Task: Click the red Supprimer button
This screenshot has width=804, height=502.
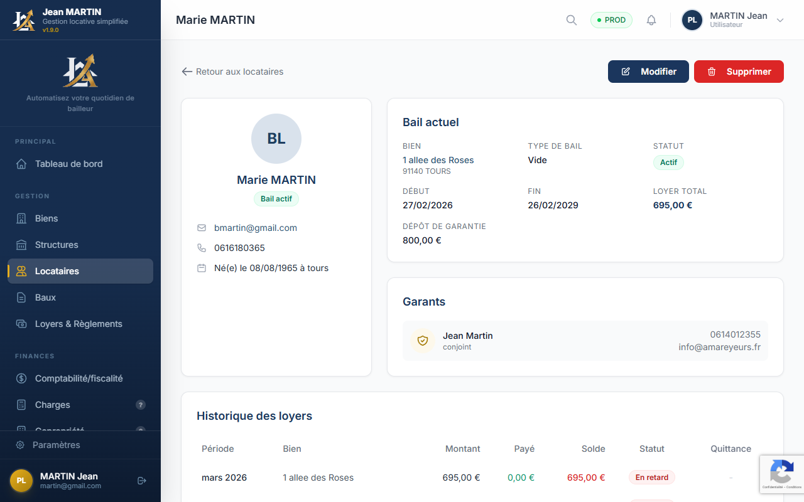Action: (x=739, y=72)
